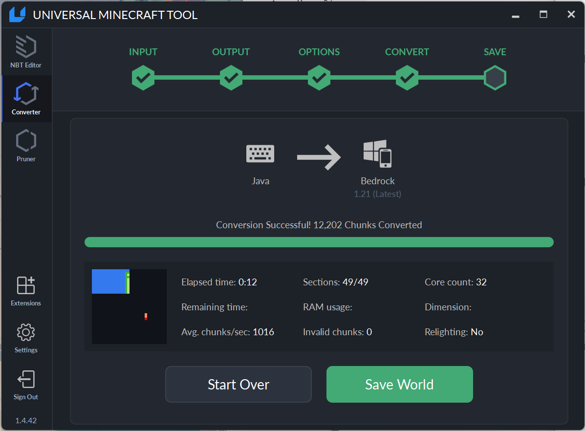Open the Pruner tool
The image size is (585, 431).
point(26,146)
